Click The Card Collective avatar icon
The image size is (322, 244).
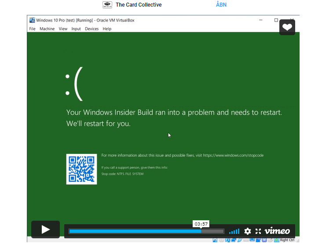tap(107, 5)
